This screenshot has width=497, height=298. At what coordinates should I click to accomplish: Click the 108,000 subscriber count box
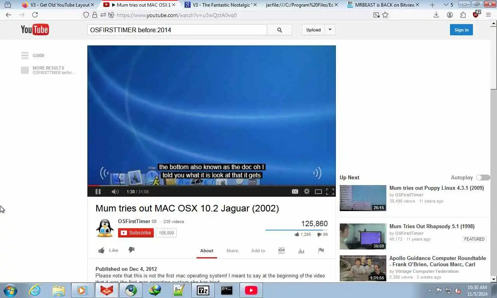coord(166,233)
